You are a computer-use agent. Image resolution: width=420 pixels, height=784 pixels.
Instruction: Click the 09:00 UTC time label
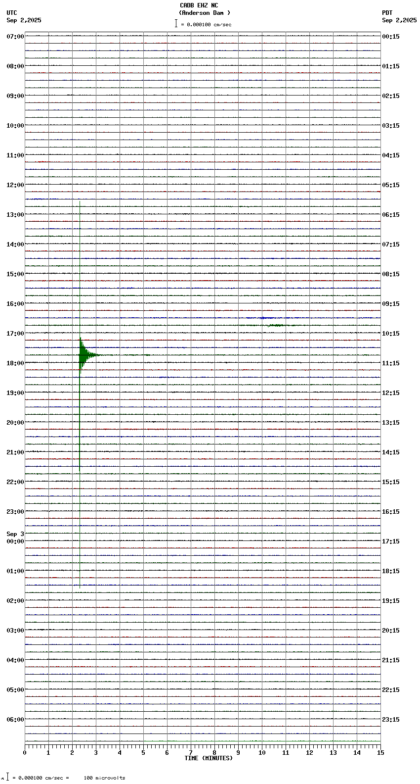click(15, 96)
